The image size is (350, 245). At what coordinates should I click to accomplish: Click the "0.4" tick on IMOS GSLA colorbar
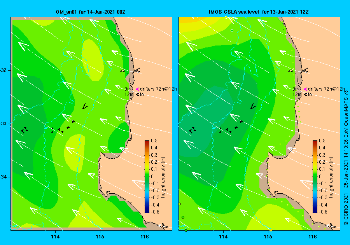(322, 148)
